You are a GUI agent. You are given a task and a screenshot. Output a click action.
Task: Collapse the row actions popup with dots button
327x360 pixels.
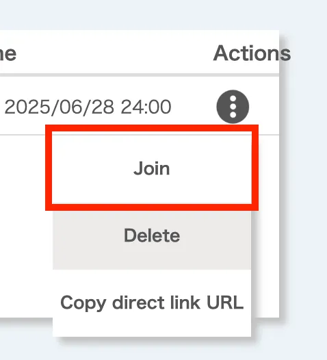click(233, 107)
